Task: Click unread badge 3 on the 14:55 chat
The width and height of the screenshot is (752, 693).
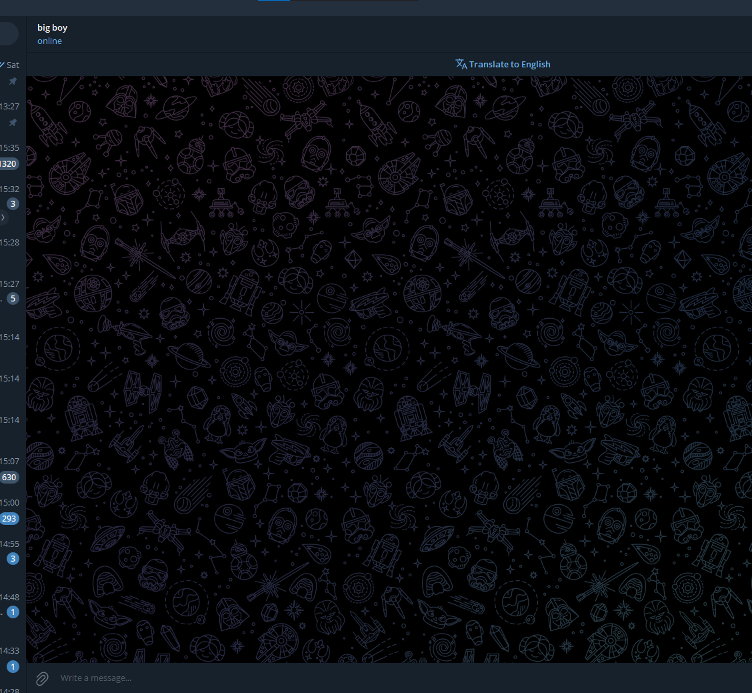Action: pos(13,559)
